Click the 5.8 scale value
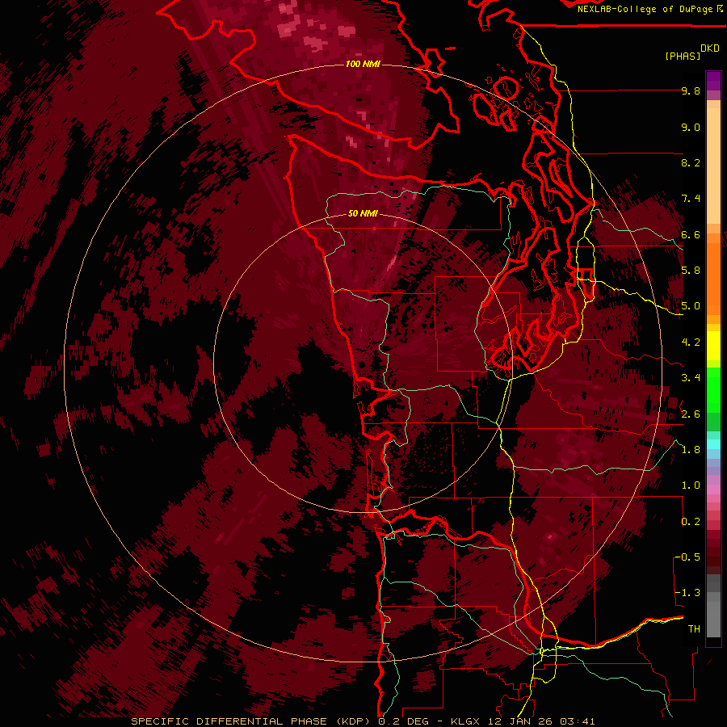Screen dimensions: 727x727 [x=691, y=271]
